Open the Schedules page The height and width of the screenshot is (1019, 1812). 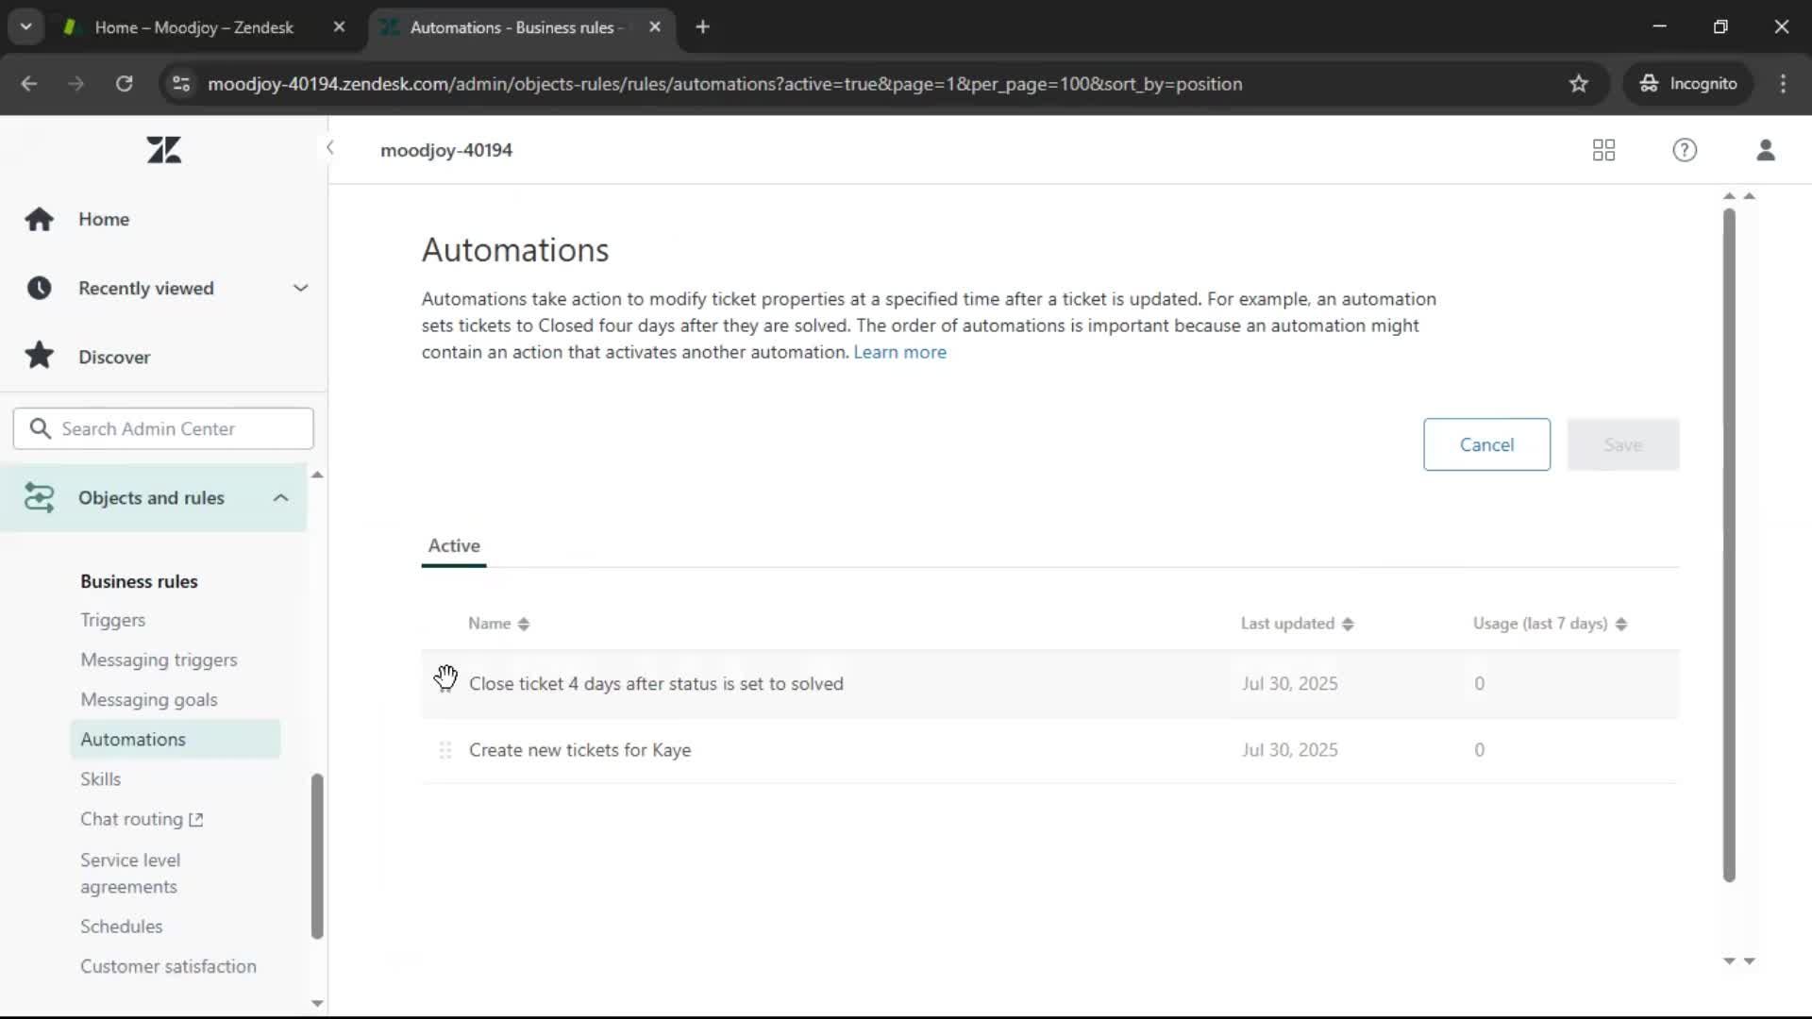coord(121,927)
